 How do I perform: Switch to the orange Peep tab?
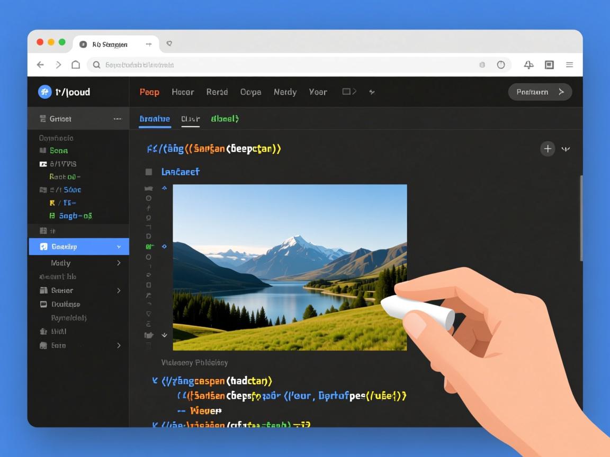(149, 92)
